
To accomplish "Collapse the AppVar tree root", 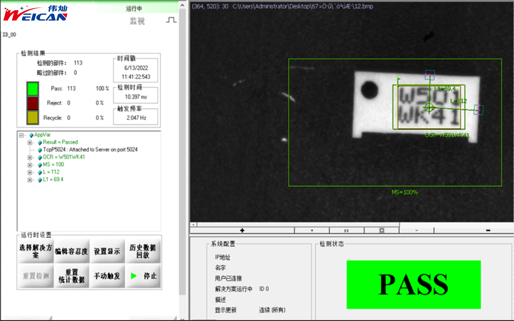I will pyautogui.click(x=21, y=135).
